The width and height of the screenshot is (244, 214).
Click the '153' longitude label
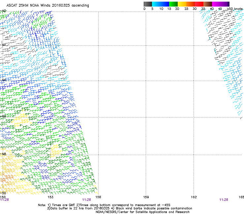[50, 197]
